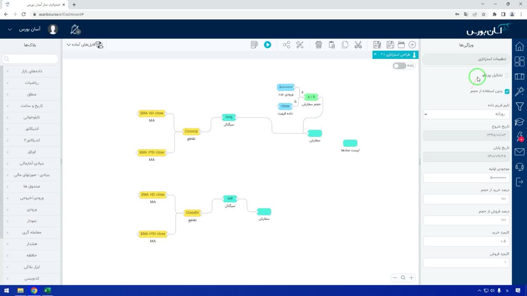The height and width of the screenshot is (296, 527).
Task: Run the strategy with the play button
Action: tap(268, 45)
